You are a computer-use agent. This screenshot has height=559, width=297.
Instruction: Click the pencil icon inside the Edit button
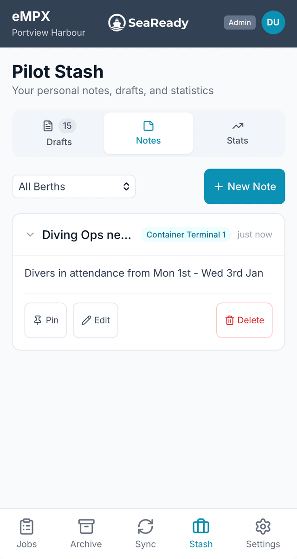(86, 320)
